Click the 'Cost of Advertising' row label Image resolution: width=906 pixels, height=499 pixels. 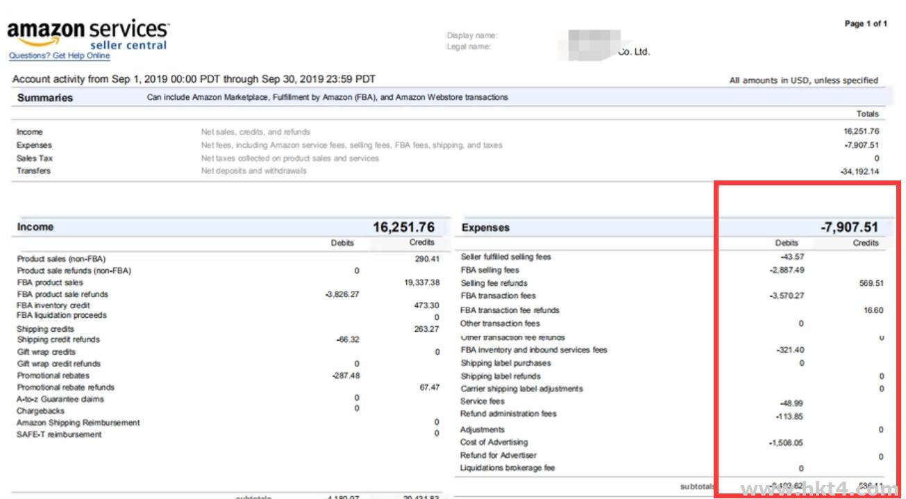pos(494,442)
